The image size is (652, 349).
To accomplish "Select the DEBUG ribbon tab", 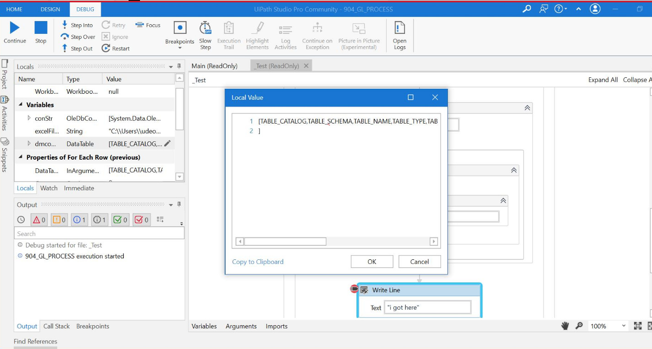I will [85, 9].
